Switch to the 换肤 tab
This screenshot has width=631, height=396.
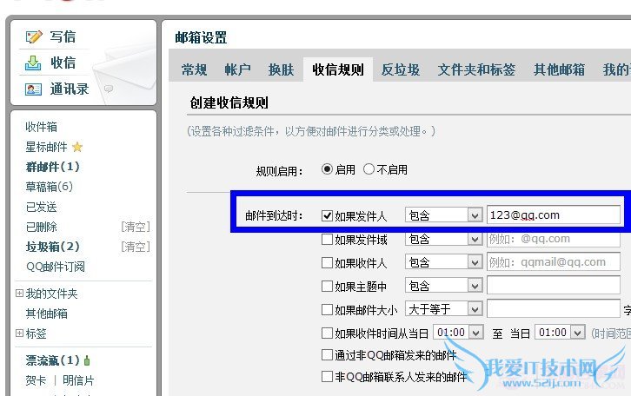tap(281, 69)
